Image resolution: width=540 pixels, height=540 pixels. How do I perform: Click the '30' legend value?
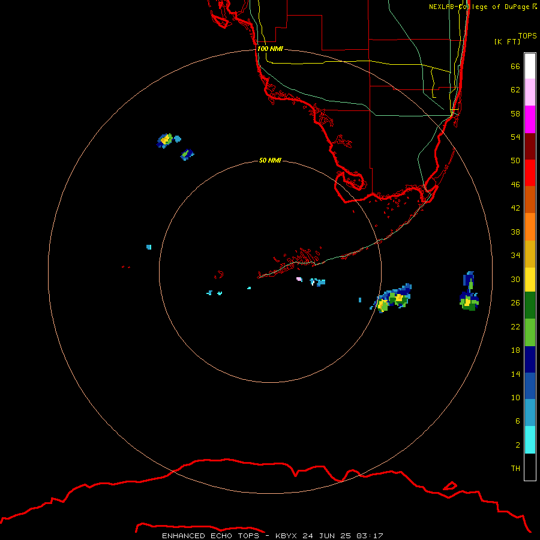click(x=515, y=279)
